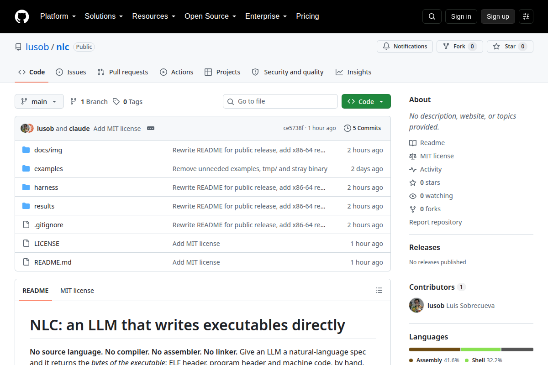Viewport: 548px width, 365px height.
Task: Switch to the Issues tab
Action: 71,72
